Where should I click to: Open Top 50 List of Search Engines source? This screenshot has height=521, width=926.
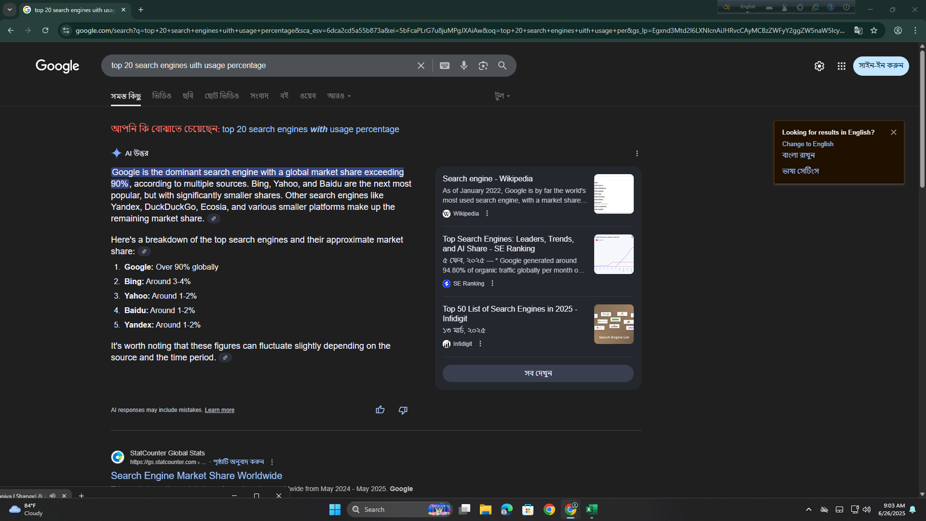click(510, 314)
